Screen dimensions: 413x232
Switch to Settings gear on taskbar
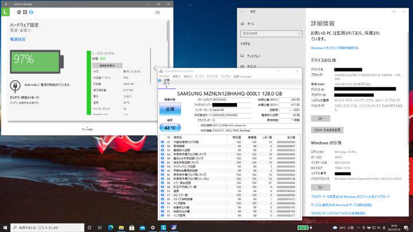pyautogui.click(x=153, y=227)
